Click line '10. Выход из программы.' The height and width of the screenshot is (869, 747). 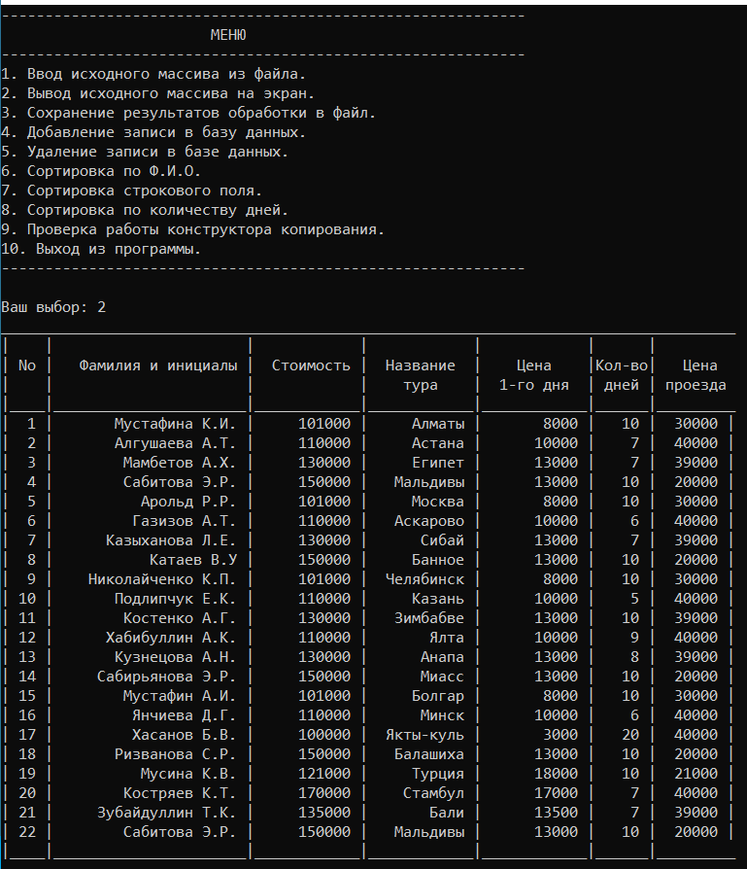point(101,249)
